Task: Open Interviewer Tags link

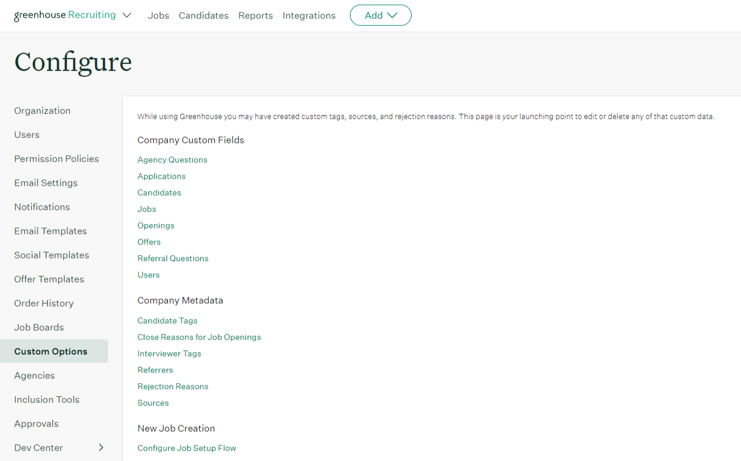Action: click(x=169, y=354)
